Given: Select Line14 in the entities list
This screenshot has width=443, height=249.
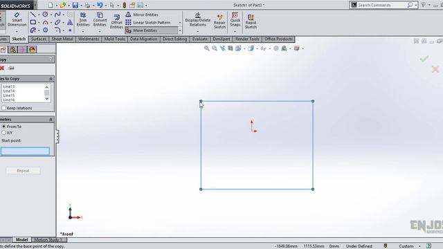Looking at the screenshot, I should tap(9, 91).
